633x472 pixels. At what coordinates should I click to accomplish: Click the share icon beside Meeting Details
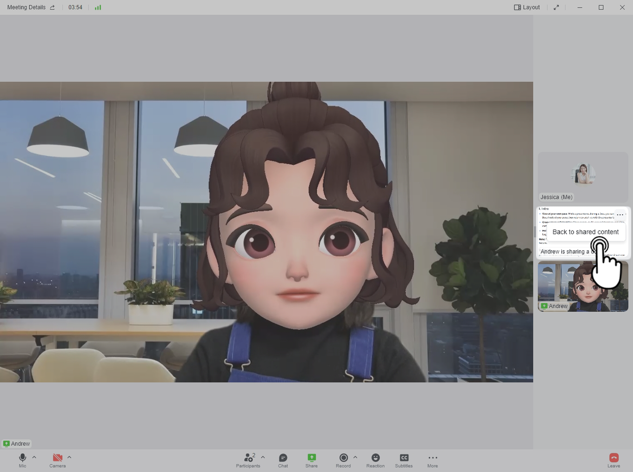click(51, 7)
